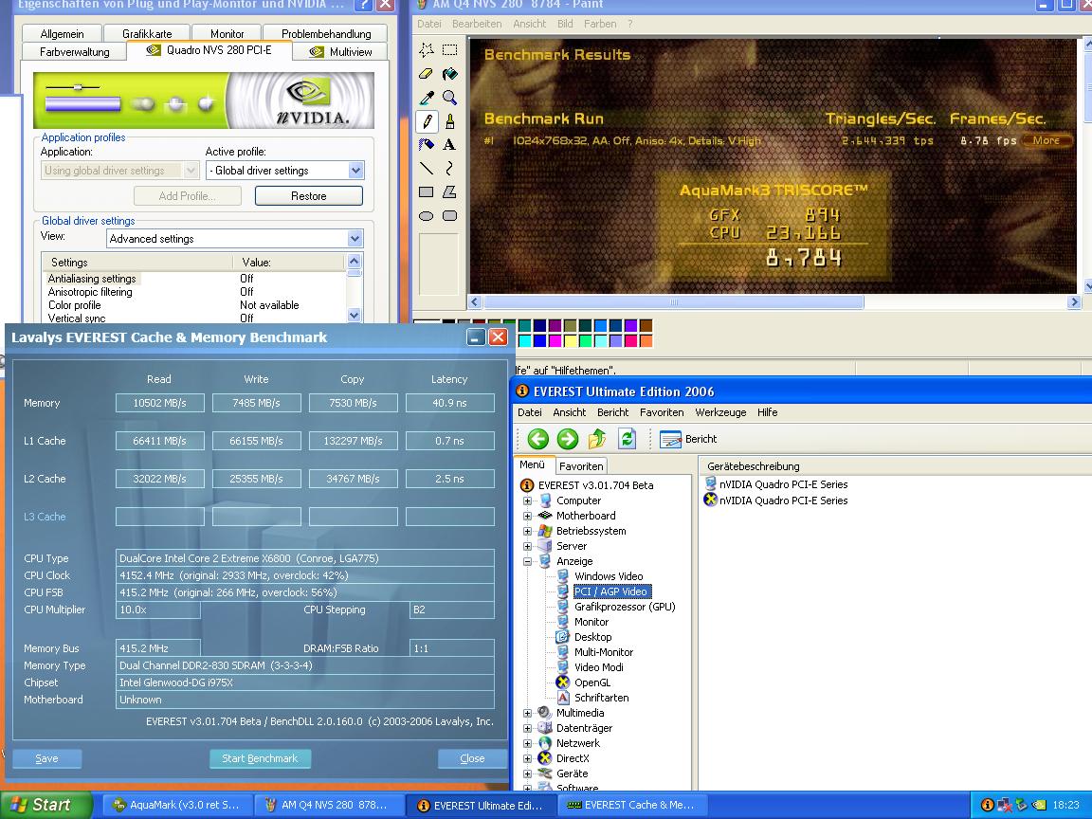Select the Pencil tool in Paint
Image resolution: width=1092 pixels, height=819 pixels.
pos(427,121)
